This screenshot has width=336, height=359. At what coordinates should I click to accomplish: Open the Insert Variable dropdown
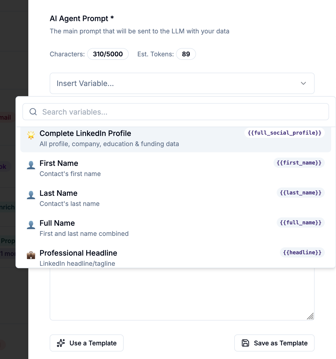pos(182,83)
